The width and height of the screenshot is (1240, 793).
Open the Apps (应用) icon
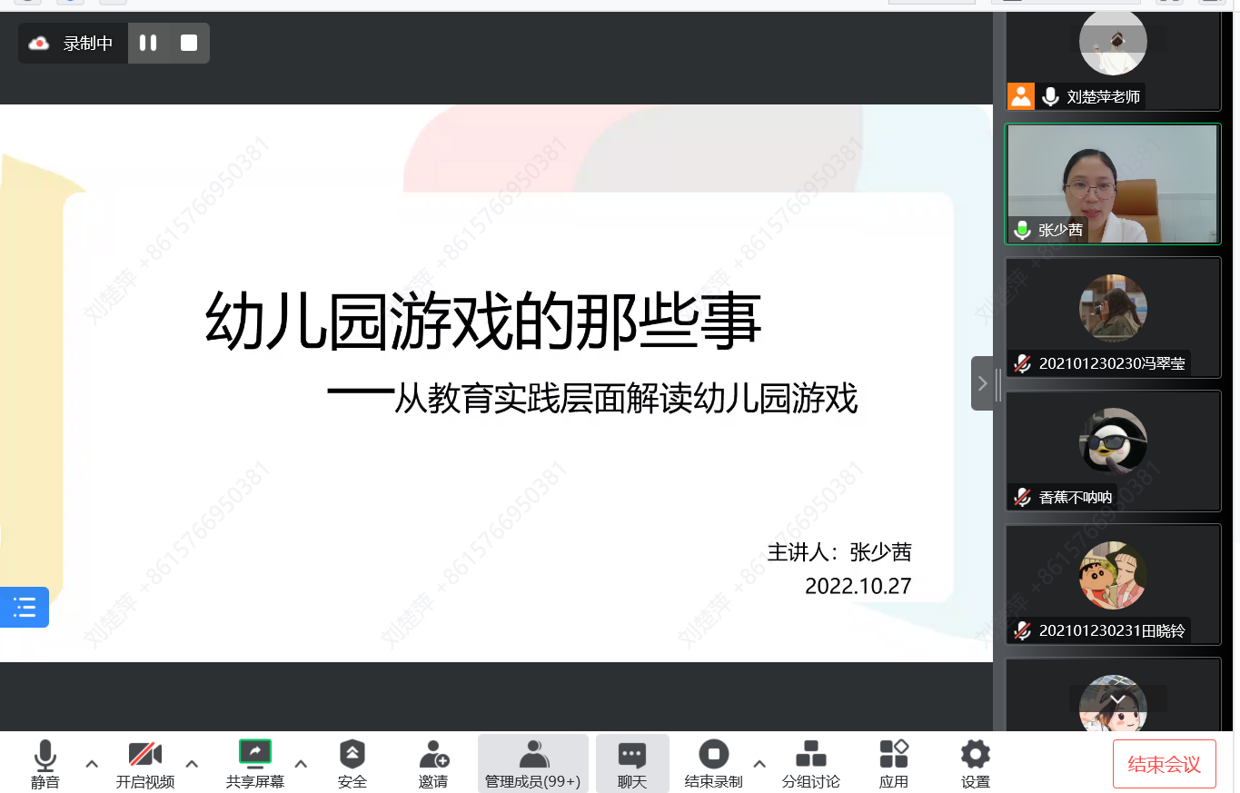pyautogui.click(x=893, y=755)
